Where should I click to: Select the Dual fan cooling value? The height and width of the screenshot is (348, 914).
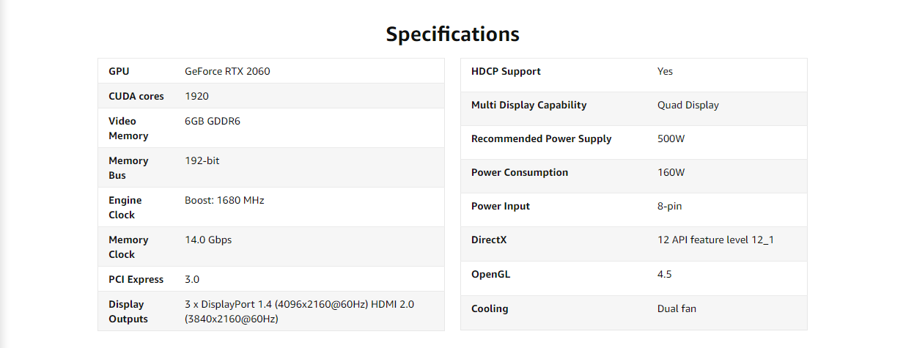[x=677, y=308]
